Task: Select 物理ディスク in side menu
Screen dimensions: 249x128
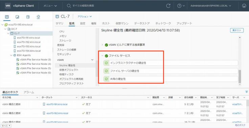Action: [x=66, y=74]
